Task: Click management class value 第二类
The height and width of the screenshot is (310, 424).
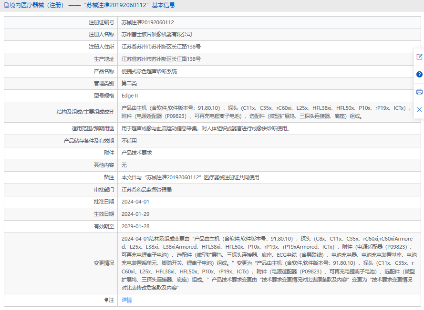Action: tap(129, 83)
